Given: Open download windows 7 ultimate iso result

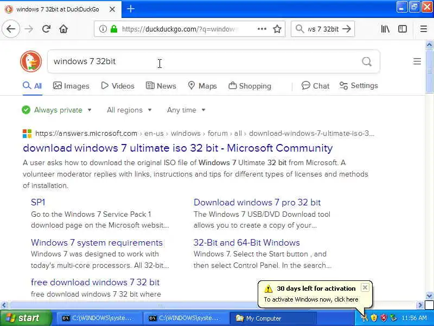Looking at the screenshot, I should [178, 148].
